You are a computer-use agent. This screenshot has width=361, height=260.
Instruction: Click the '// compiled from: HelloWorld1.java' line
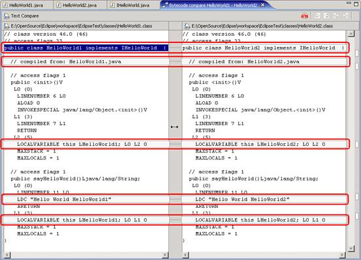point(66,62)
